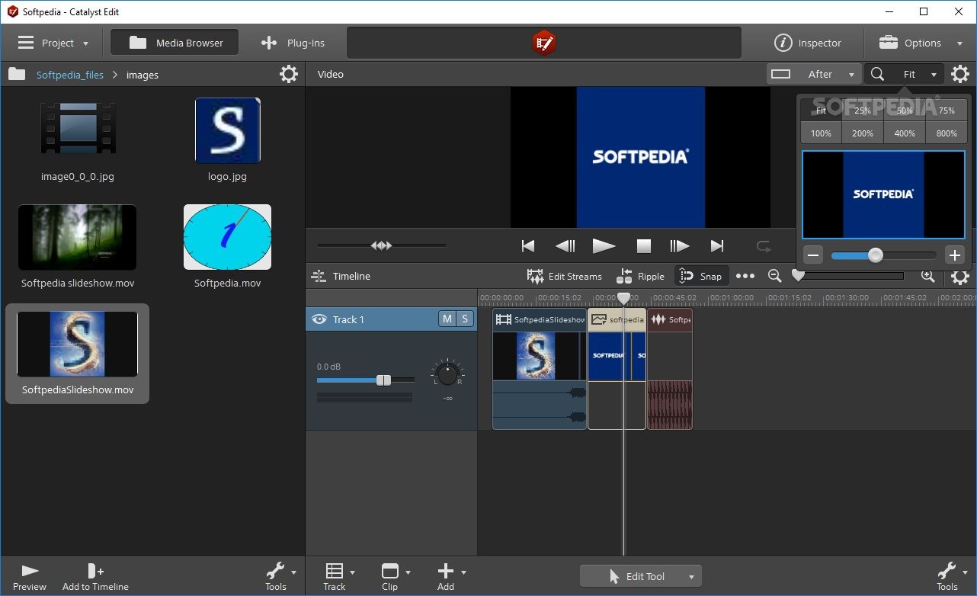
Task: Open the Inspector panel
Action: (808, 43)
